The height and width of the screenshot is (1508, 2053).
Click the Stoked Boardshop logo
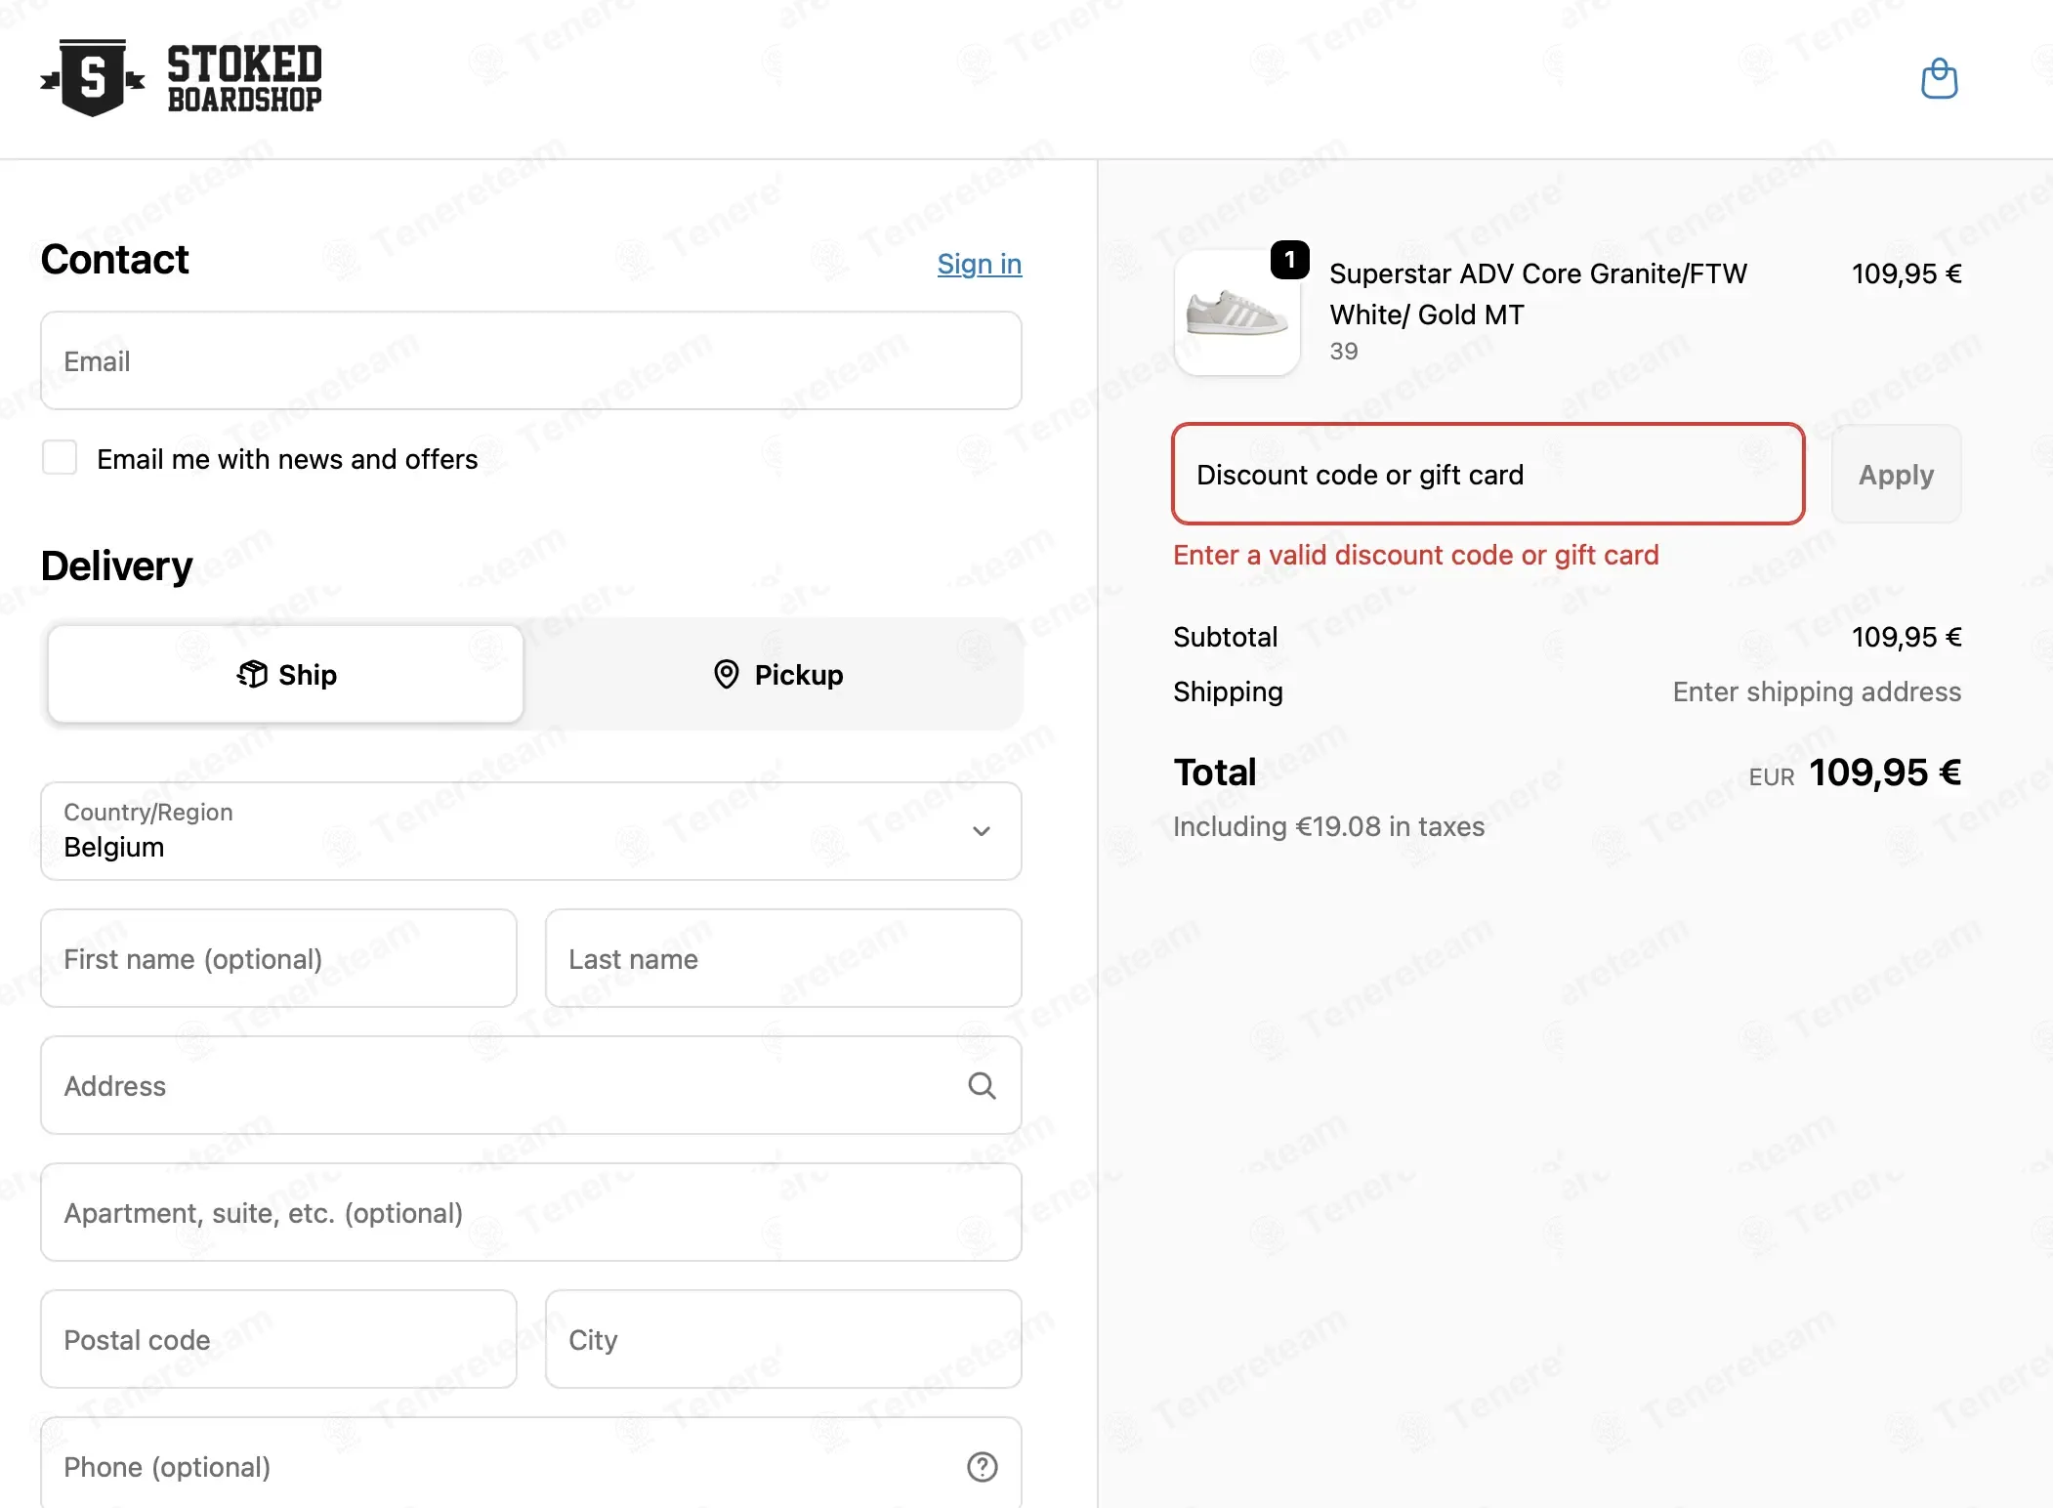tap(181, 78)
